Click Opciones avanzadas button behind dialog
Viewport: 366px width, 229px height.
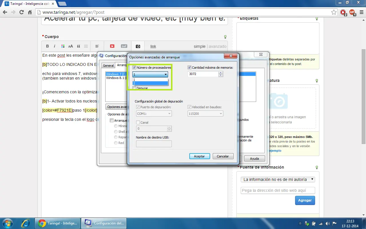point(117,107)
